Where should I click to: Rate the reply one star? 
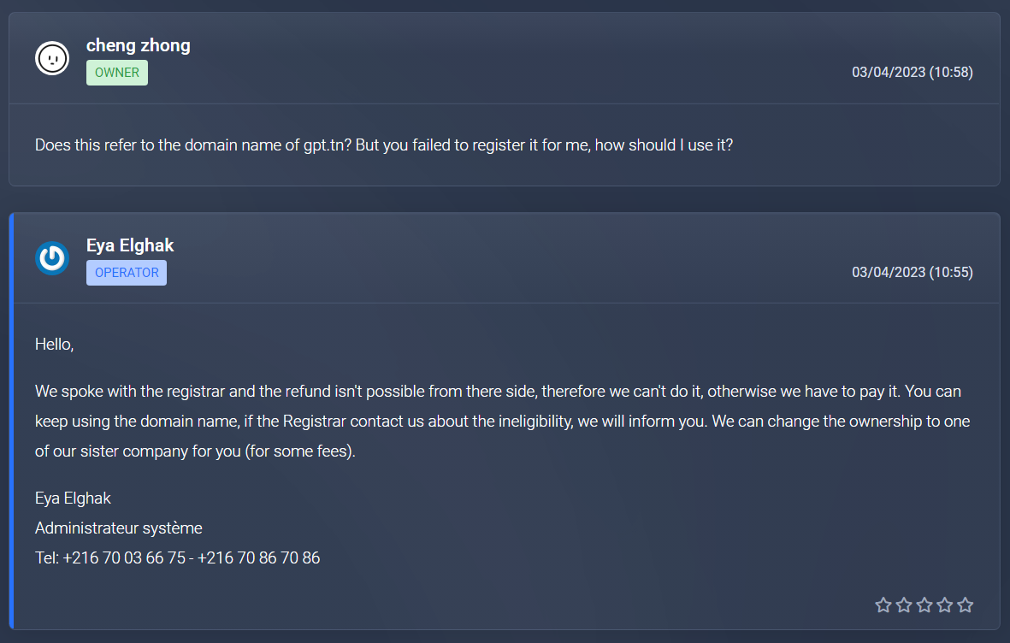(x=883, y=605)
